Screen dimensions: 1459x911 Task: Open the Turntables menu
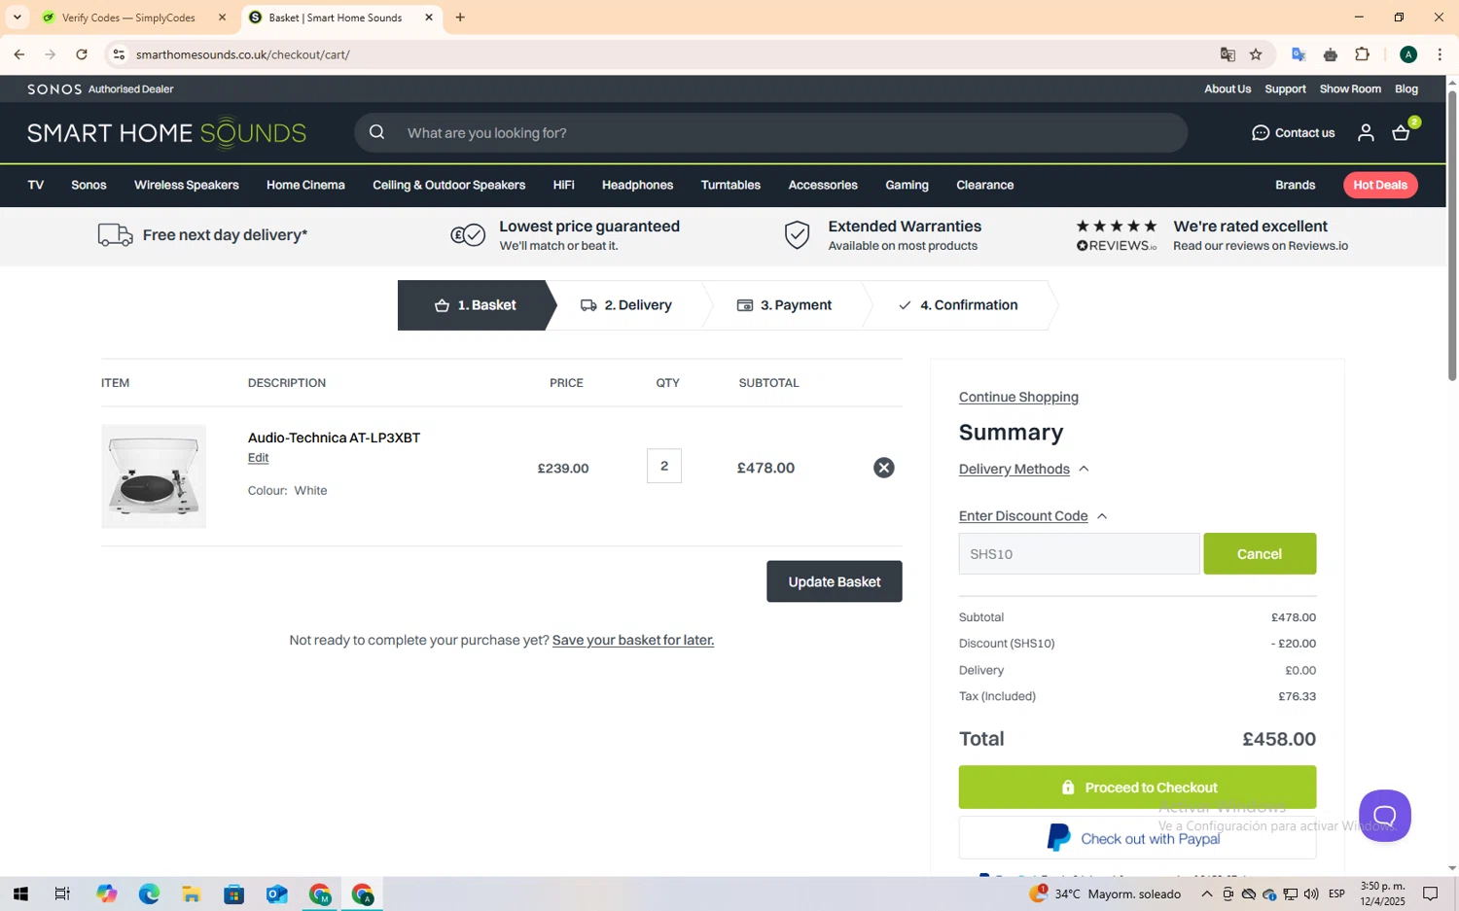pos(730,185)
